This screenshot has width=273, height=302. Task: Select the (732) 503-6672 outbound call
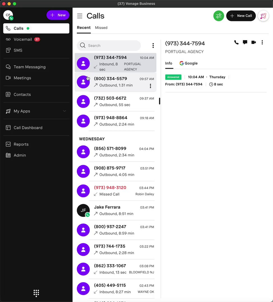(x=115, y=102)
